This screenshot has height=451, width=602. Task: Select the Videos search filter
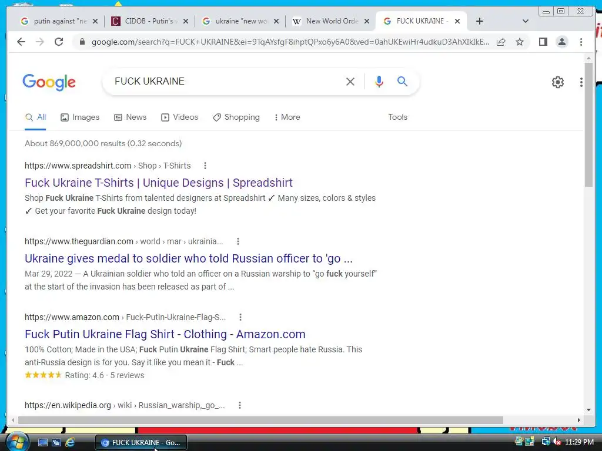point(179,117)
